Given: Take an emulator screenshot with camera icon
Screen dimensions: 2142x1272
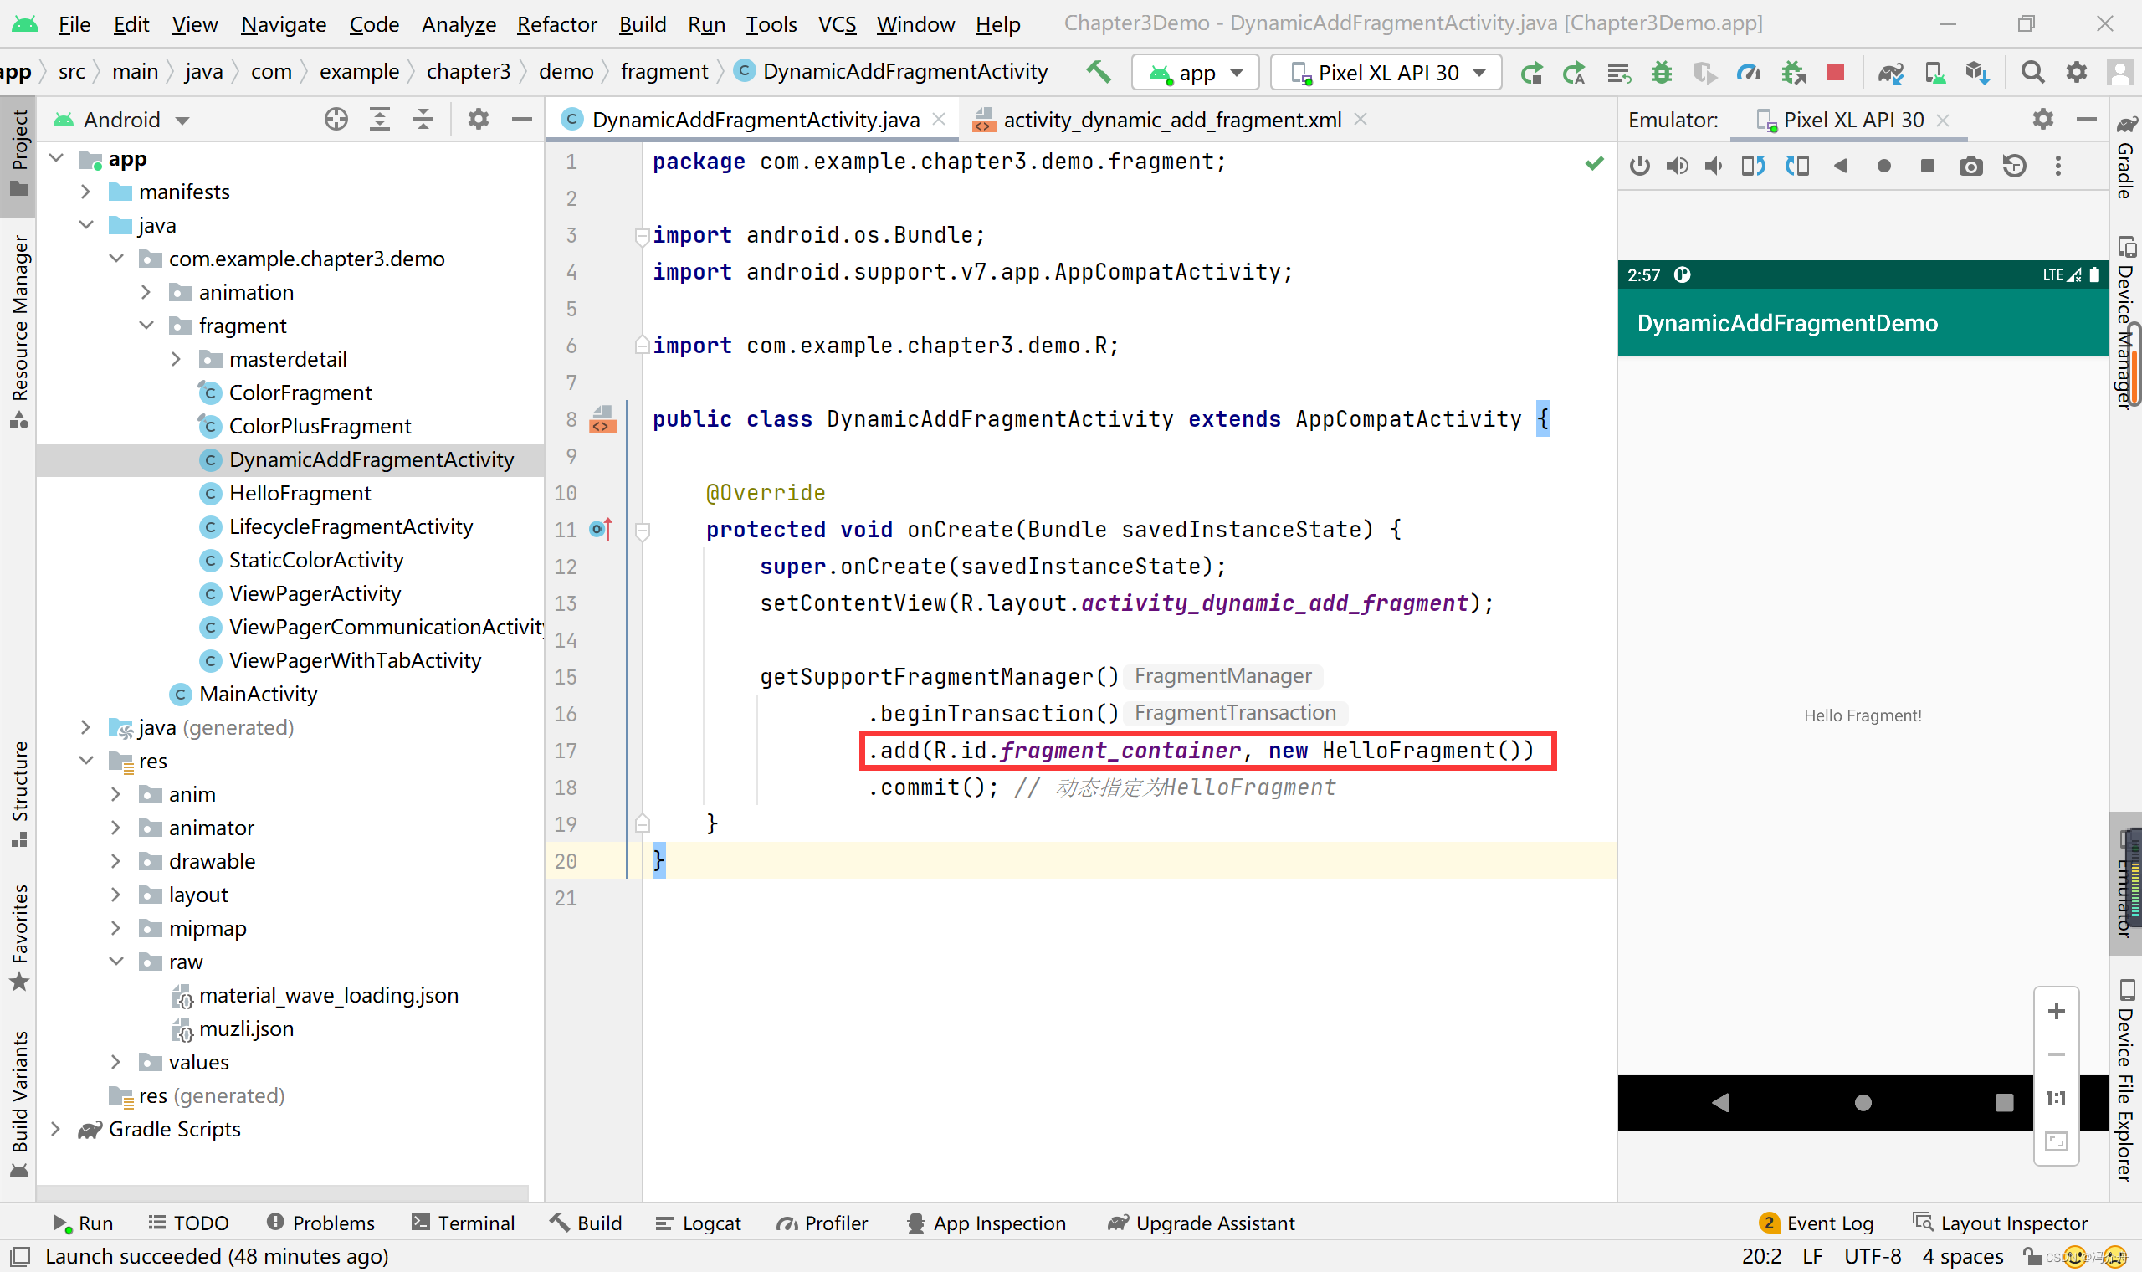Looking at the screenshot, I should pyautogui.click(x=1970, y=166).
